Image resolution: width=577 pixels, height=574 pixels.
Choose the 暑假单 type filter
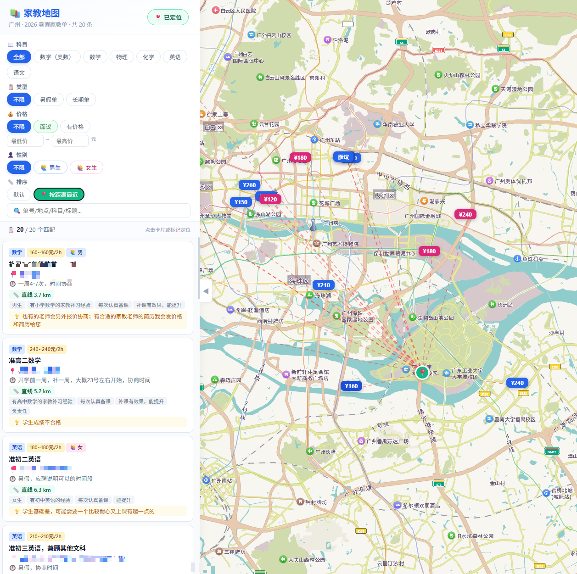[x=49, y=100]
